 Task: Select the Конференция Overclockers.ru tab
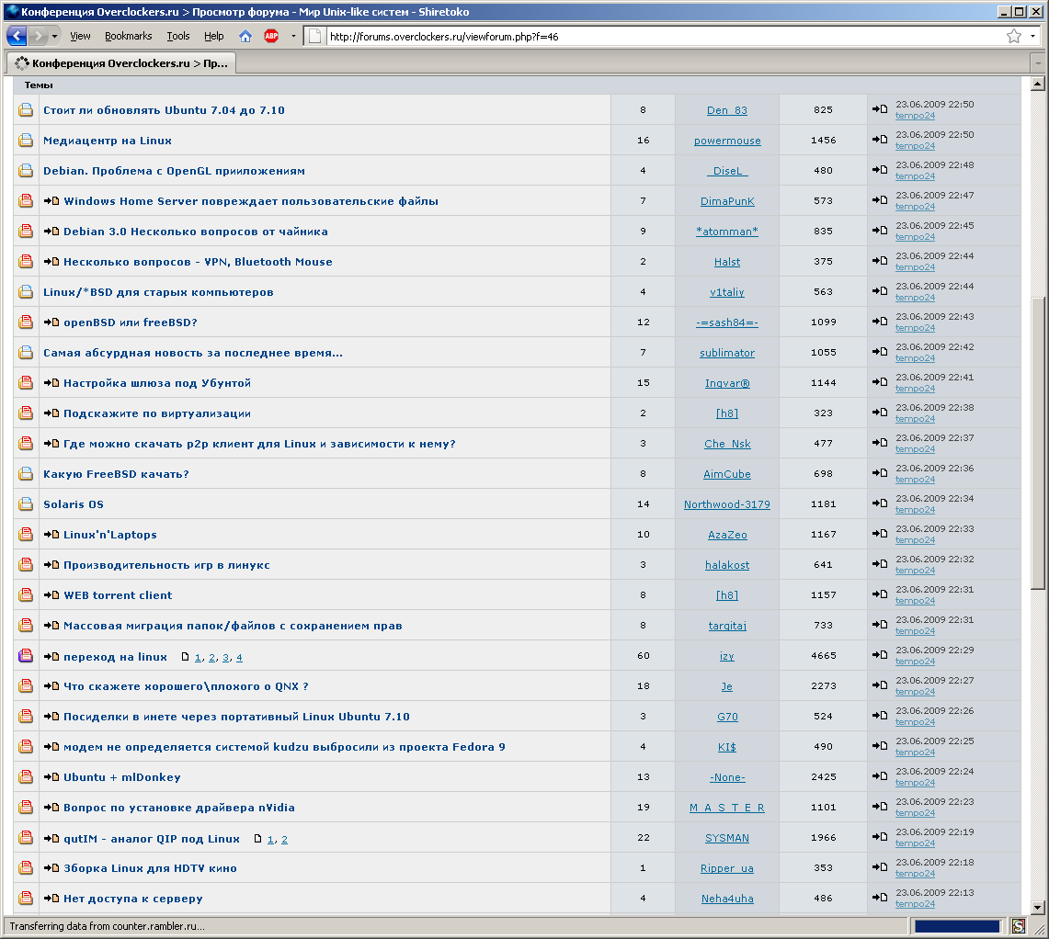click(x=121, y=62)
